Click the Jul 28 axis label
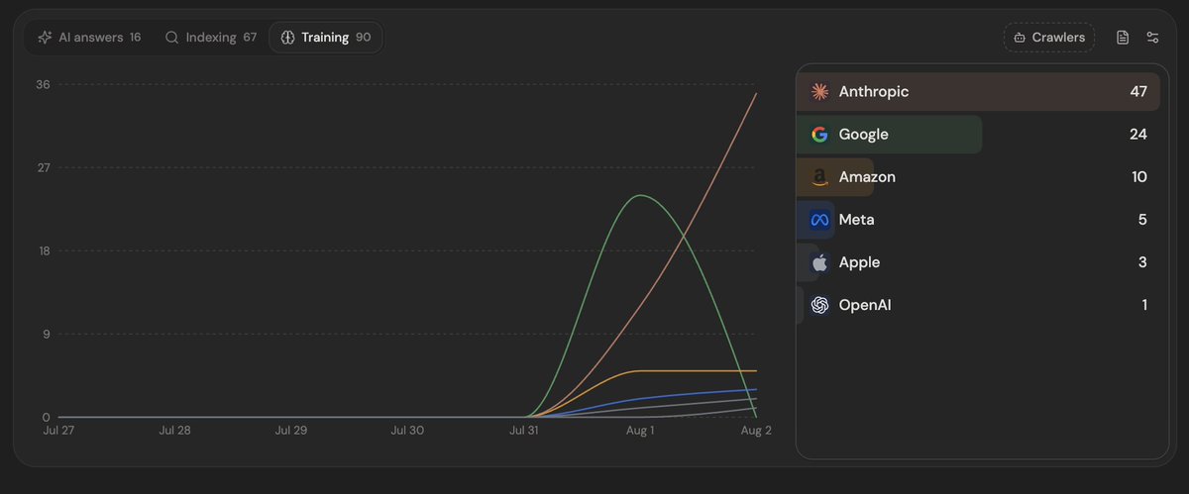Image resolution: width=1189 pixels, height=494 pixels. [175, 431]
